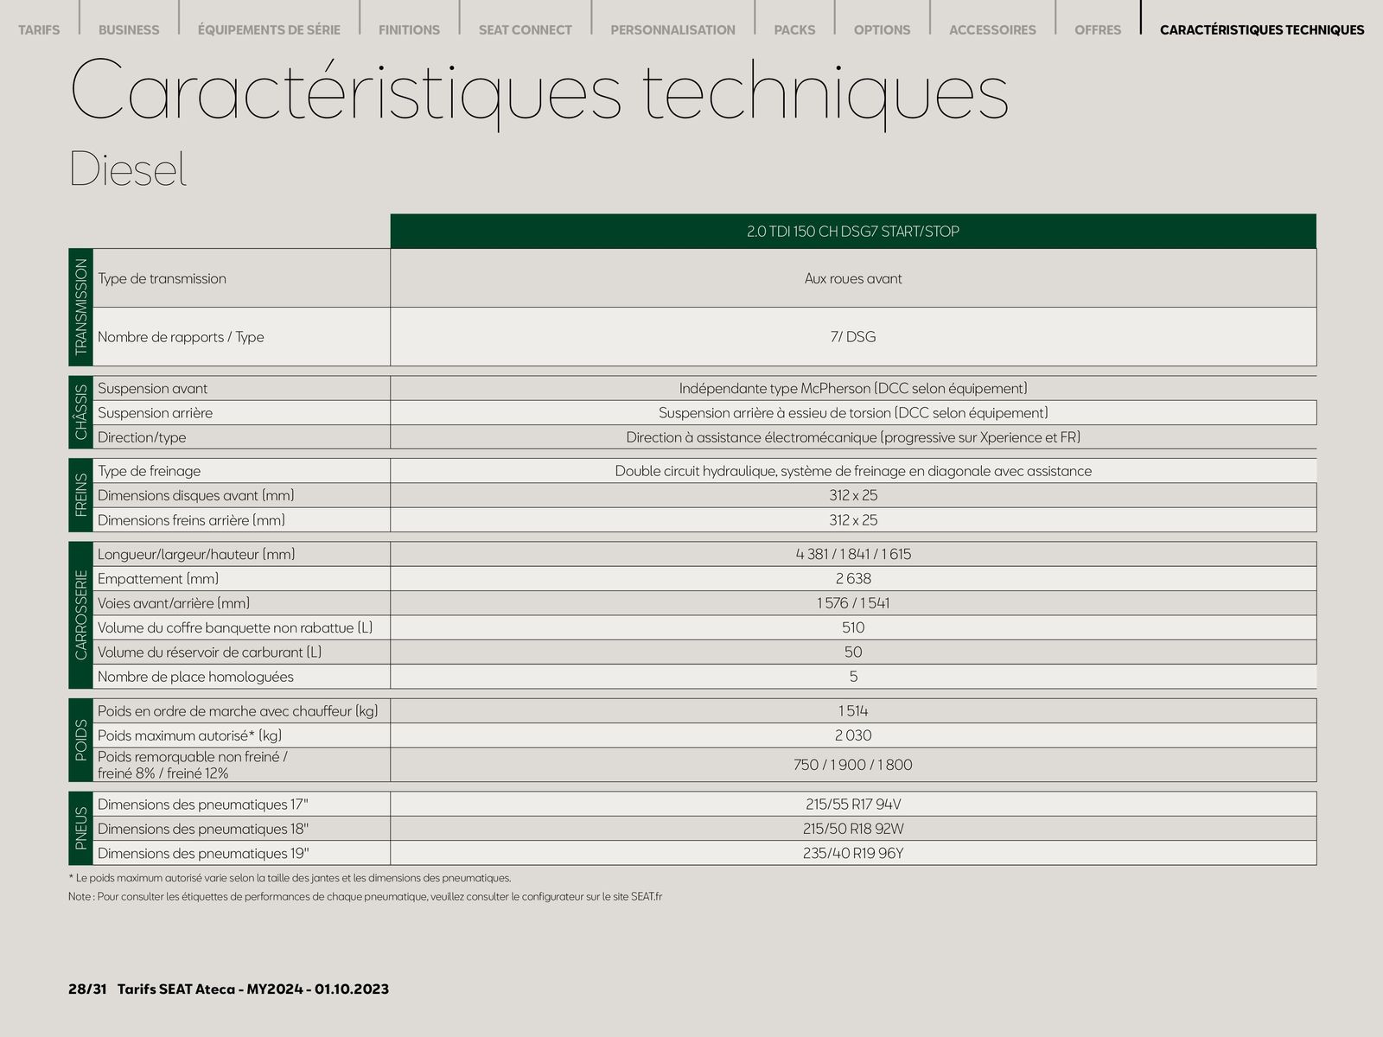
Task: Select the '7/ DSG' value
Action: [853, 337]
